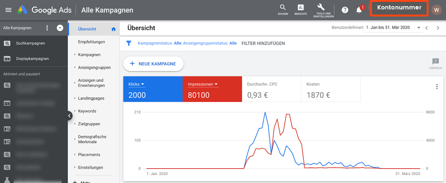Open the Übersicht page
Screen dimensions: 446x183
87,29
